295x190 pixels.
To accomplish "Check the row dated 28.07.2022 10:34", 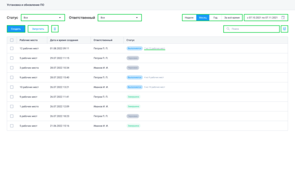I will pos(12,67).
